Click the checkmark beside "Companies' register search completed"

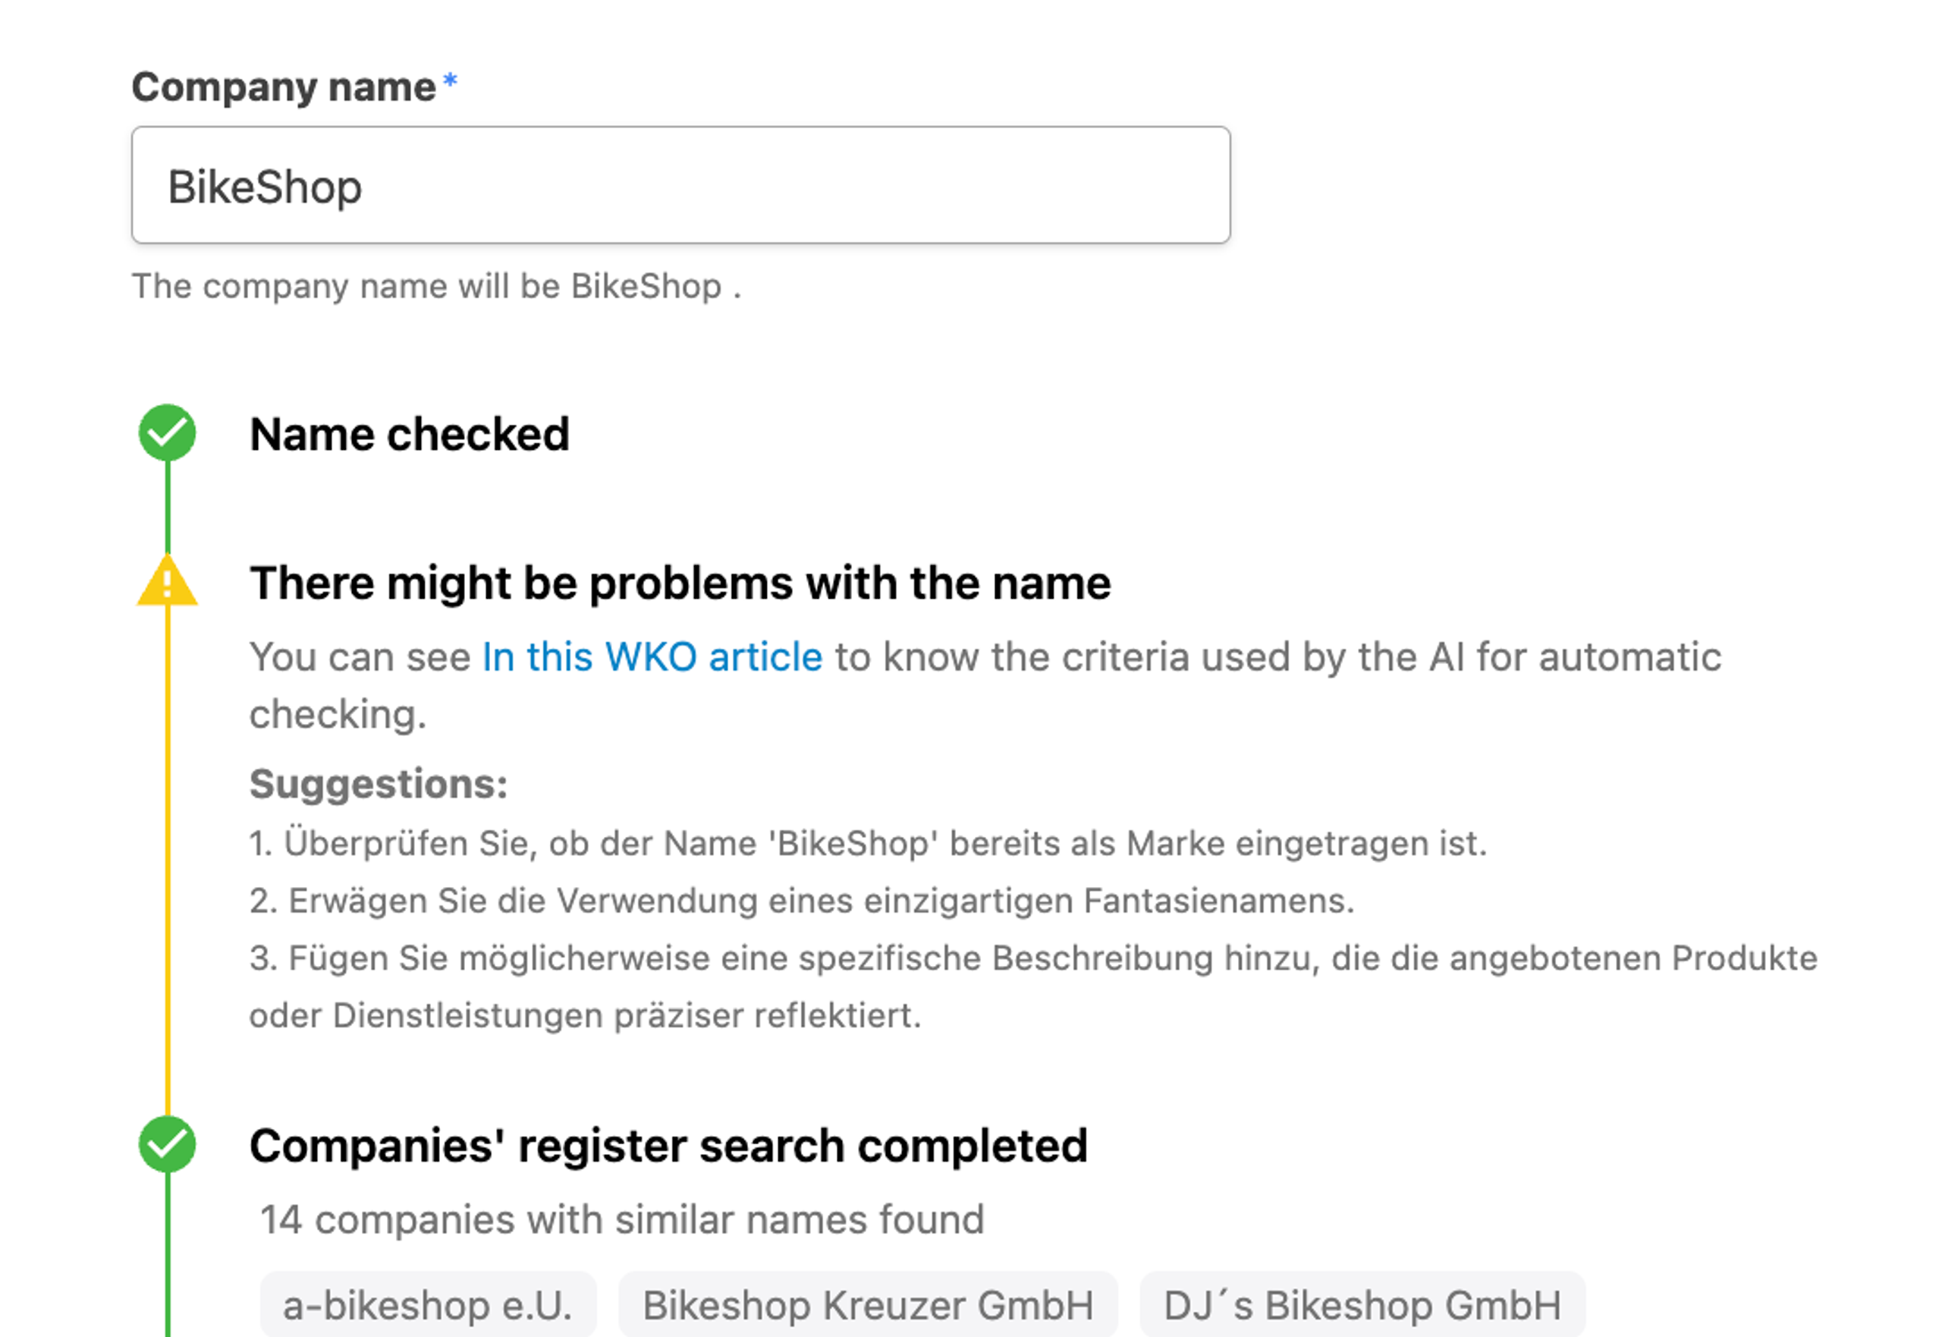click(167, 1145)
